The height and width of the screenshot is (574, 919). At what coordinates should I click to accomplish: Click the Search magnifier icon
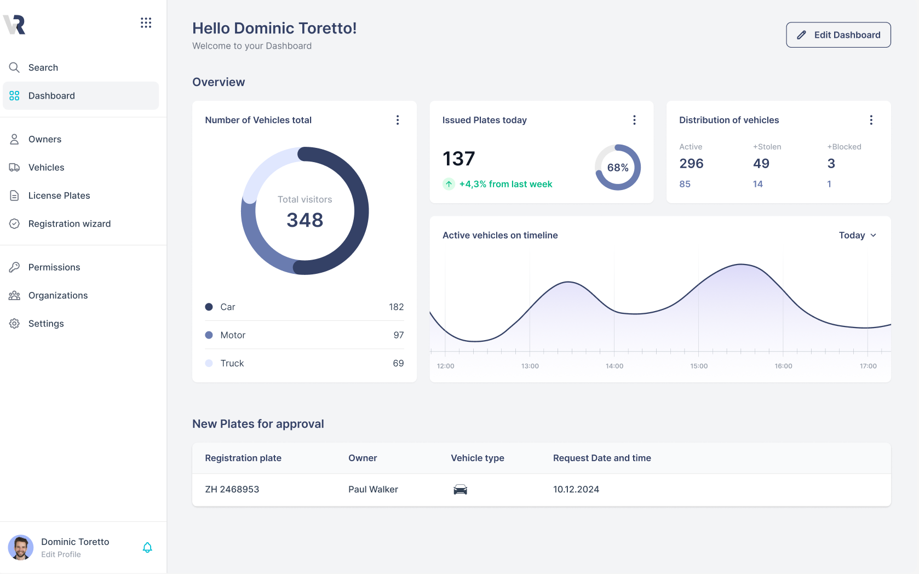[x=14, y=67]
